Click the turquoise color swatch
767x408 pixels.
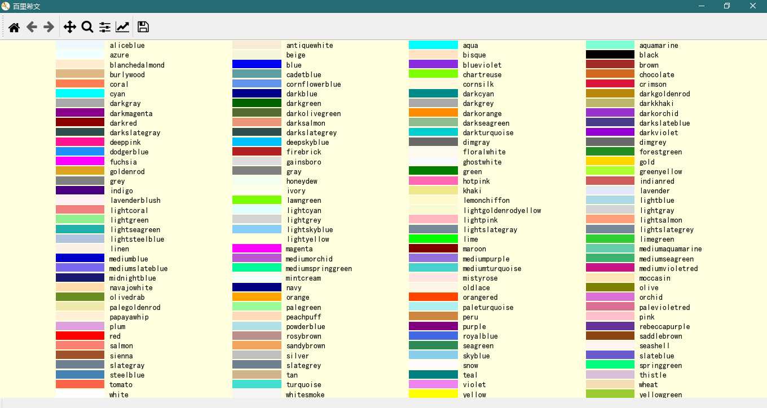pyautogui.click(x=257, y=384)
